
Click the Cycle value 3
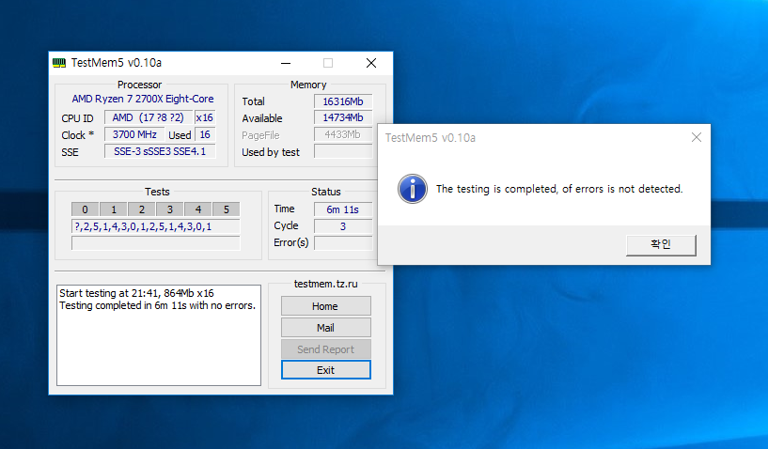pyautogui.click(x=343, y=226)
